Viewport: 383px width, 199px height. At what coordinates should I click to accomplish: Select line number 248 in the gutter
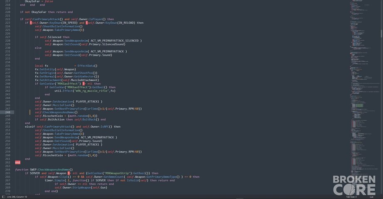7,112
